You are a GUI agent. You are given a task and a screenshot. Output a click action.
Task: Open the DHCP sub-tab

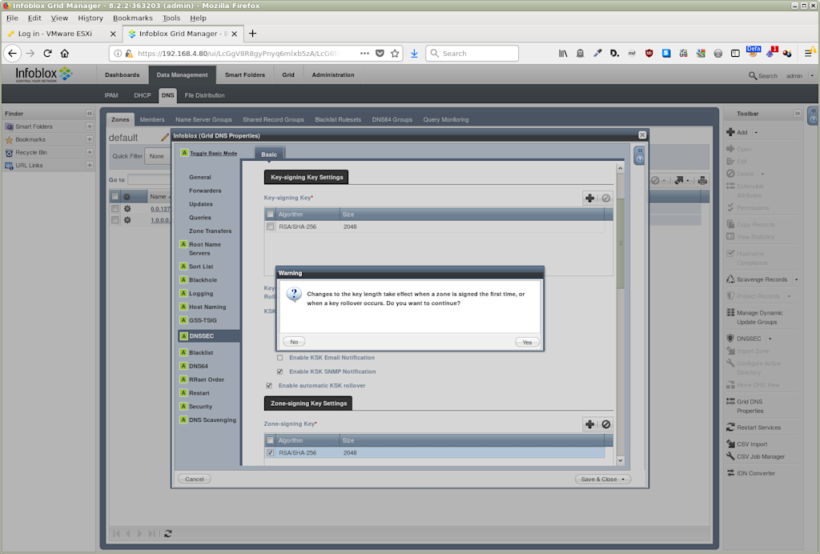[x=143, y=95]
